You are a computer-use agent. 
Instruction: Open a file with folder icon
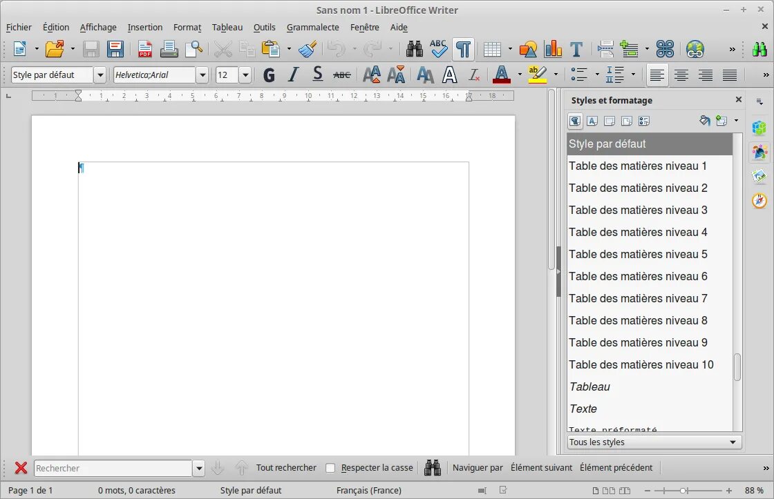click(x=55, y=49)
